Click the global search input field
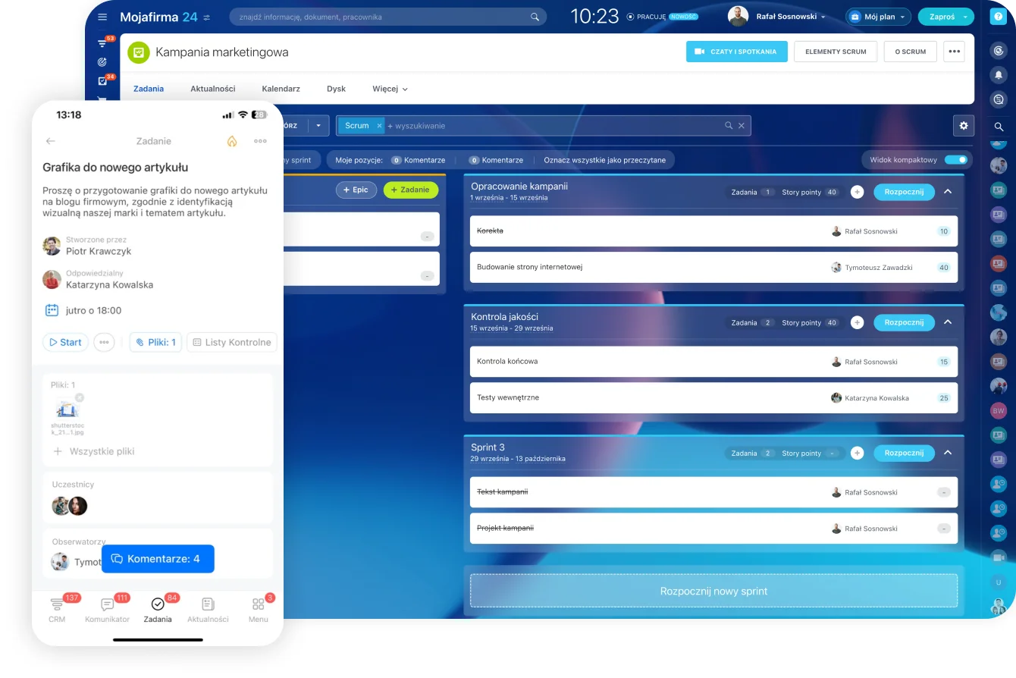This screenshot has width=1016, height=678. click(383, 17)
